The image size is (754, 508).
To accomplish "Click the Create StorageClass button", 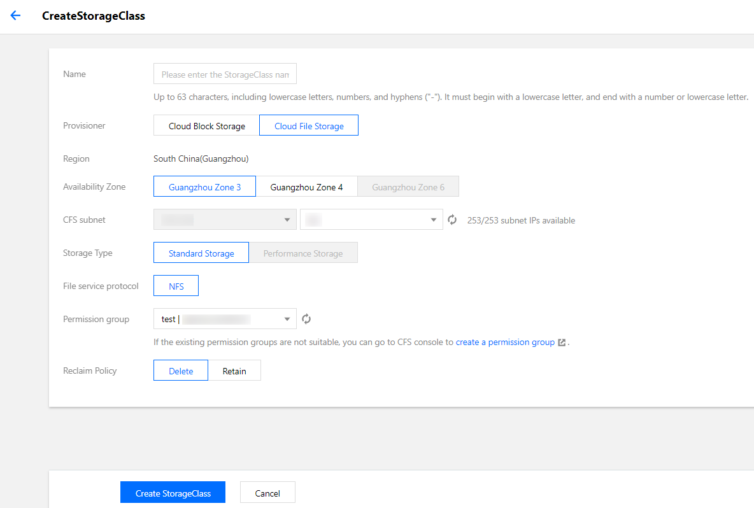I will point(173,493).
